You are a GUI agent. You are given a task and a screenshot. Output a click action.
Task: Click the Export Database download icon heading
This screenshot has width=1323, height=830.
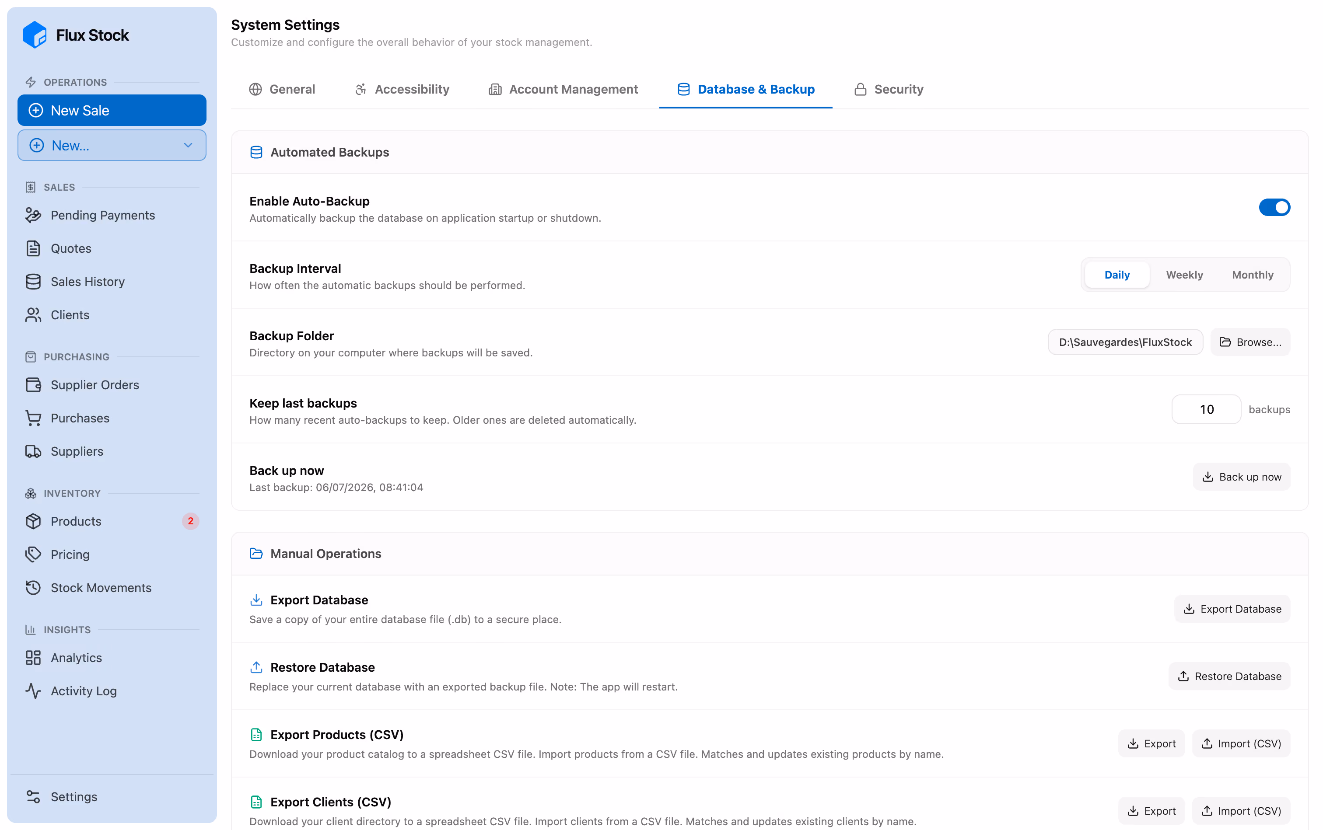coord(256,600)
